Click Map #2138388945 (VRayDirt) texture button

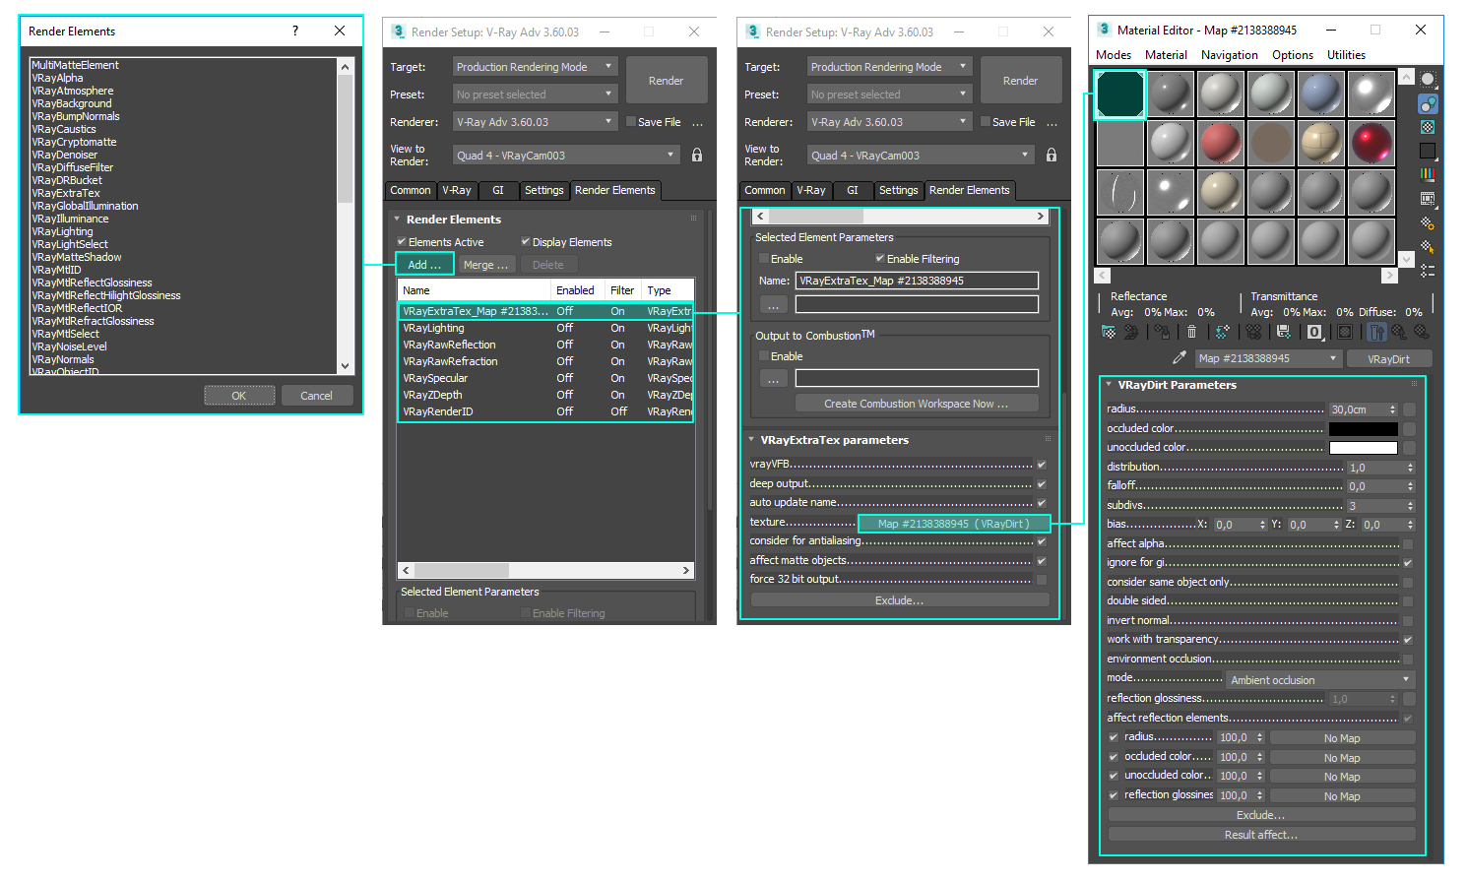pos(954,524)
